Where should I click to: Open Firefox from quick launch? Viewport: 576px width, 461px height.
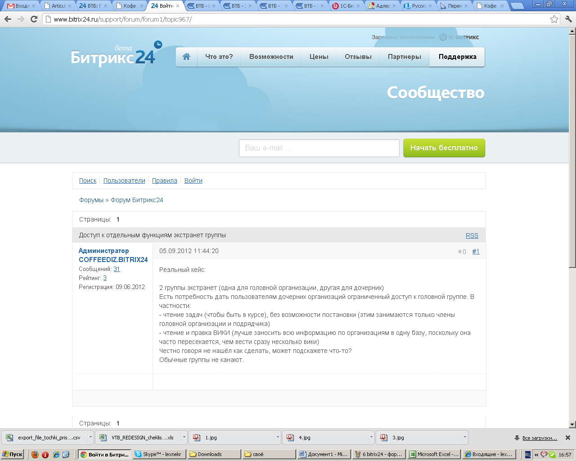pyautogui.click(x=35, y=454)
